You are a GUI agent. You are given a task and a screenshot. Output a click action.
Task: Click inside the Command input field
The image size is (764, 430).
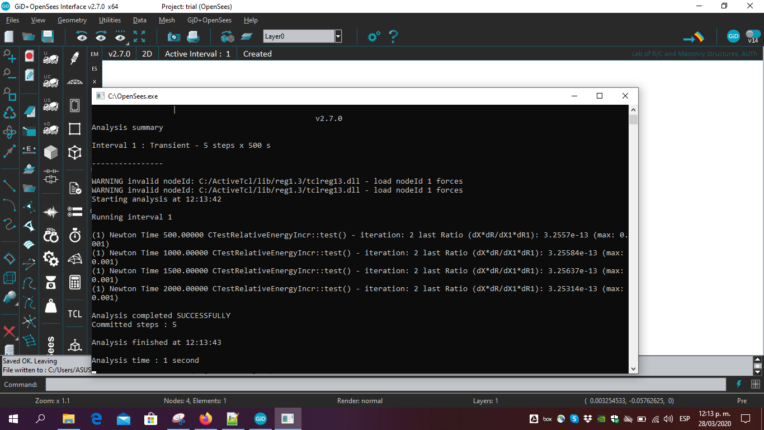pos(385,384)
